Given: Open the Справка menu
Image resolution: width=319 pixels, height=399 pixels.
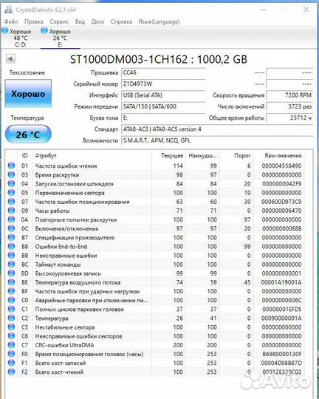Looking at the screenshot, I should click(x=121, y=21).
